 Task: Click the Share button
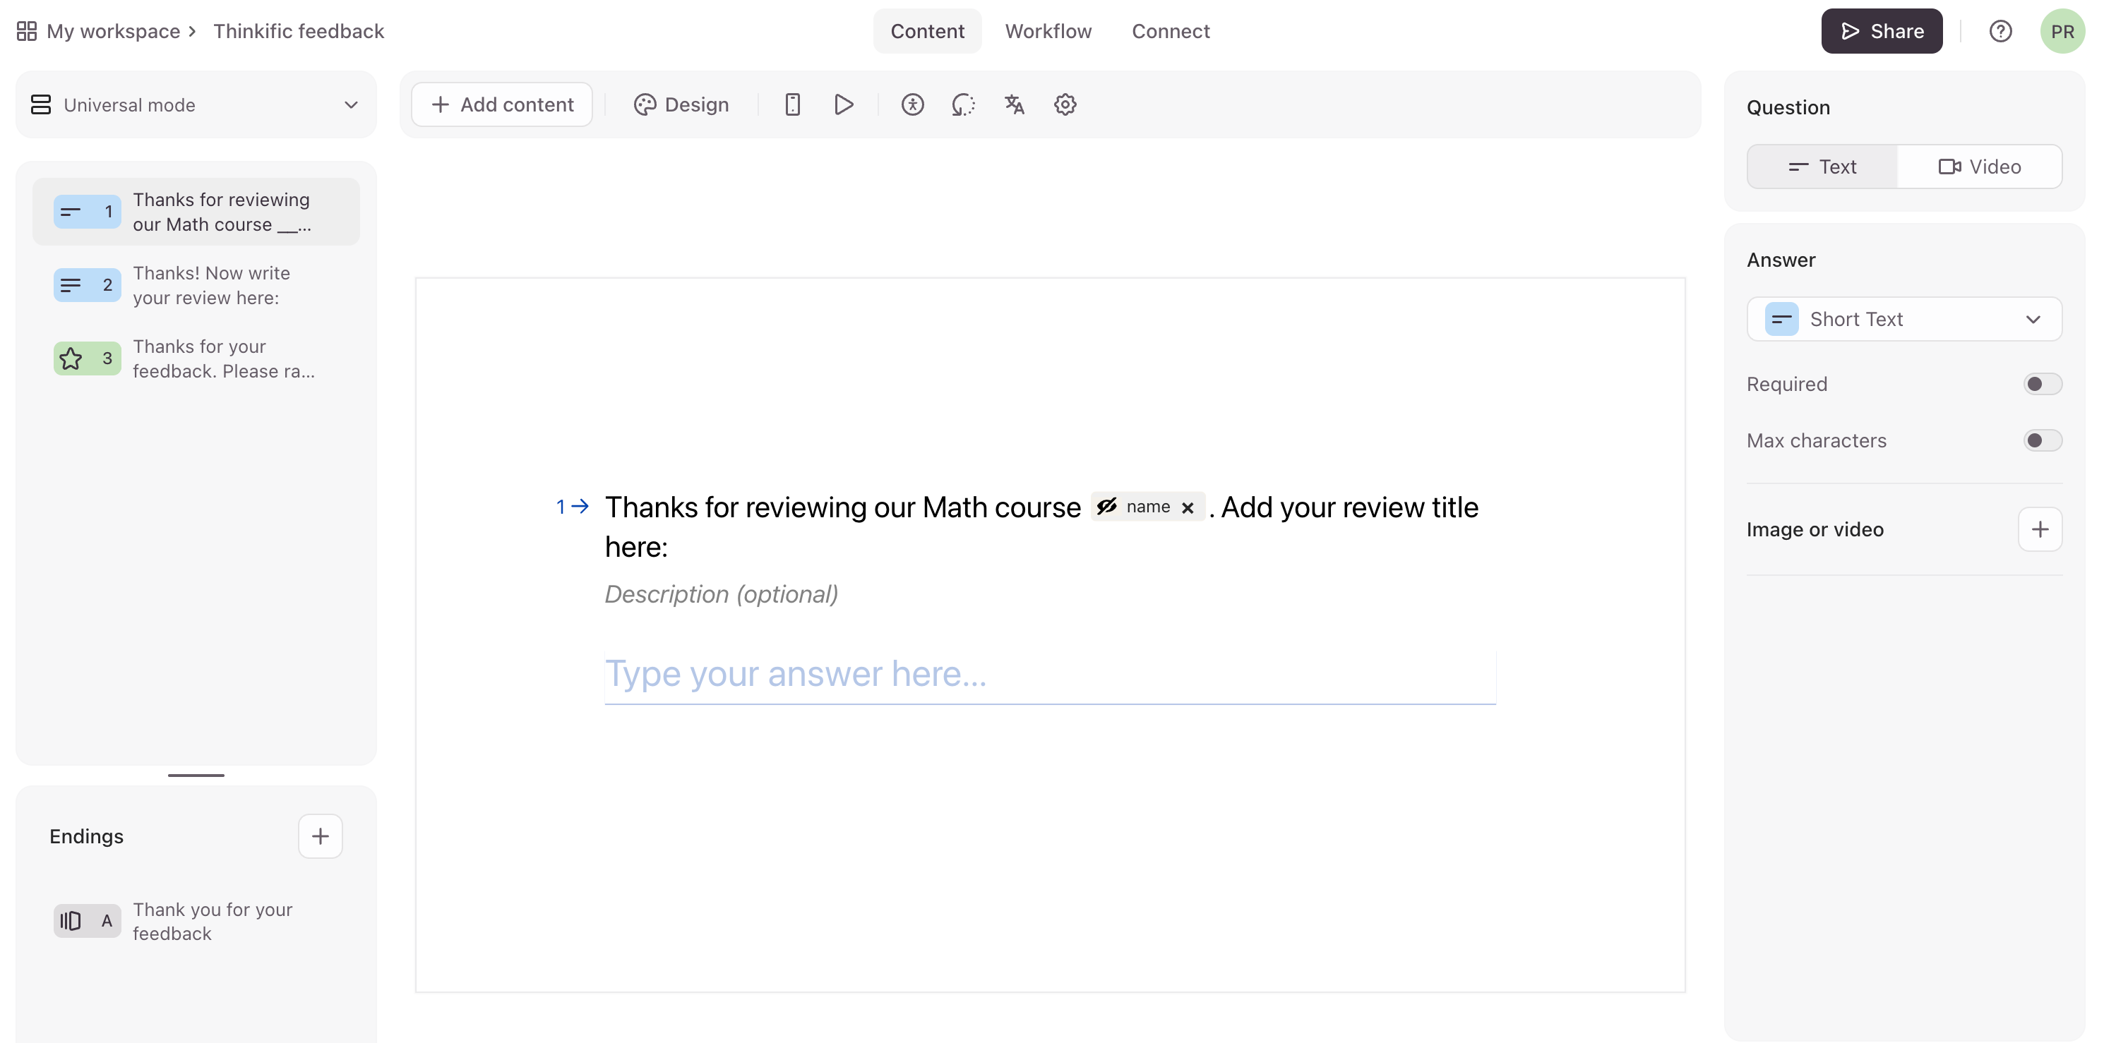coord(1881,31)
